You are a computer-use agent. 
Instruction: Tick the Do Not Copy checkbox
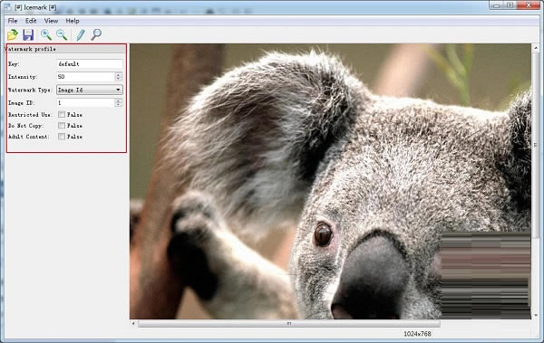pyautogui.click(x=62, y=126)
